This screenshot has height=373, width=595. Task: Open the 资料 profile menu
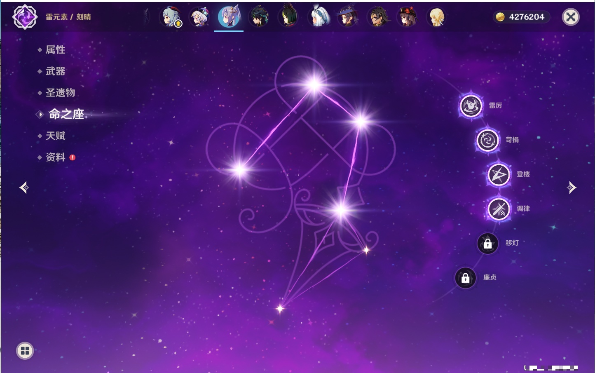pyautogui.click(x=55, y=157)
